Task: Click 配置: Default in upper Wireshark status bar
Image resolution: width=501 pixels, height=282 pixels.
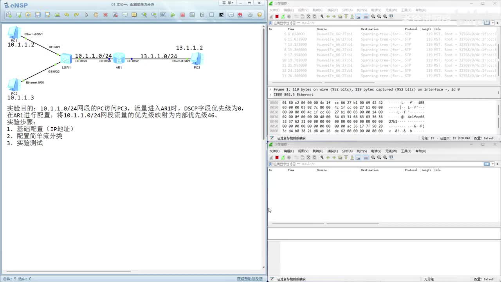Action: pos(485,138)
